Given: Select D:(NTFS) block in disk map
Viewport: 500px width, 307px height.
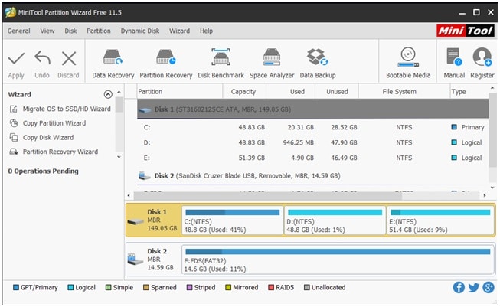Looking at the screenshot, I should [335, 220].
